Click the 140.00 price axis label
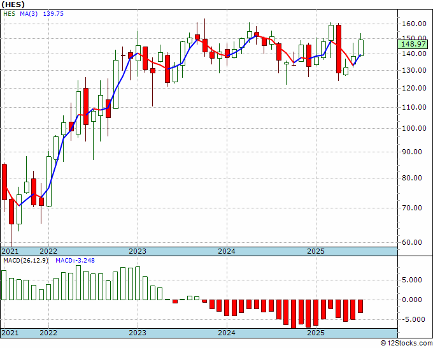This screenshot has height=348, width=433. click(414, 54)
